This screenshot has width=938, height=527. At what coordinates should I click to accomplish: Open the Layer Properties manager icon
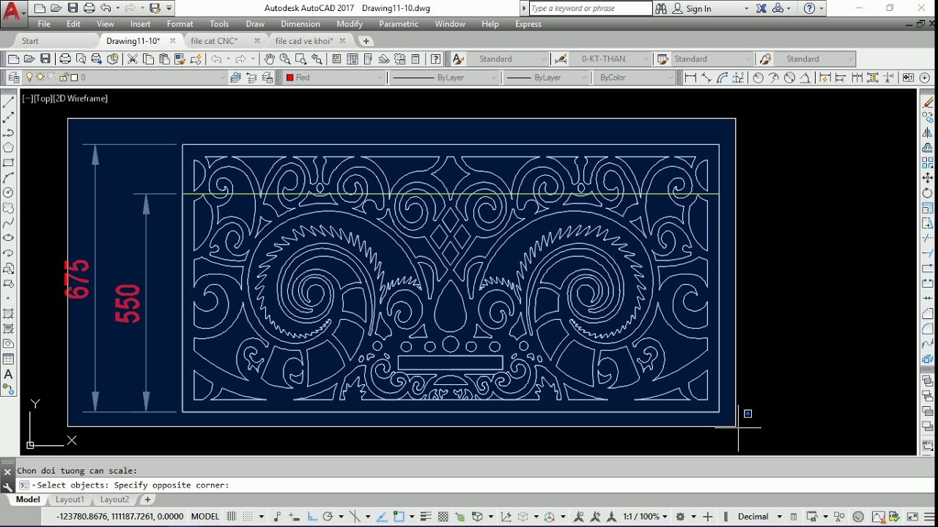coord(13,78)
